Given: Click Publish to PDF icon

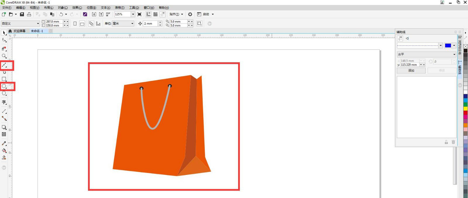Looking at the screenshot, I should (x=108, y=14).
